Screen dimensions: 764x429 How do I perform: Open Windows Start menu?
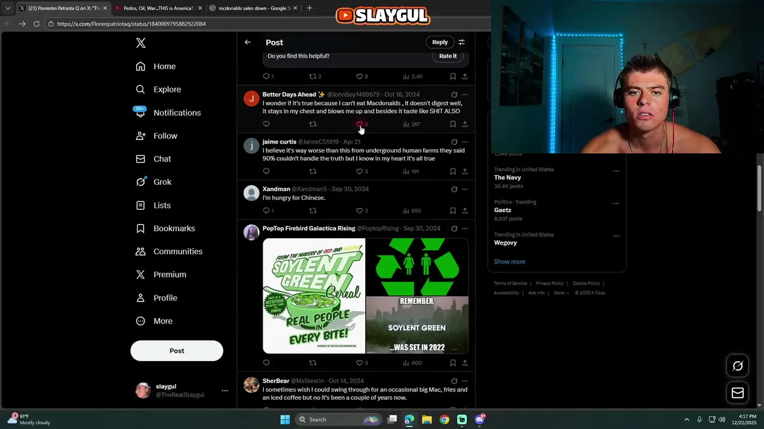(285, 419)
